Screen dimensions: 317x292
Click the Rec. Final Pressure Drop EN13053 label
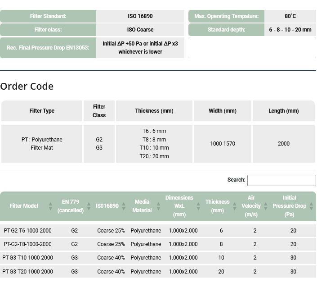tap(48, 48)
